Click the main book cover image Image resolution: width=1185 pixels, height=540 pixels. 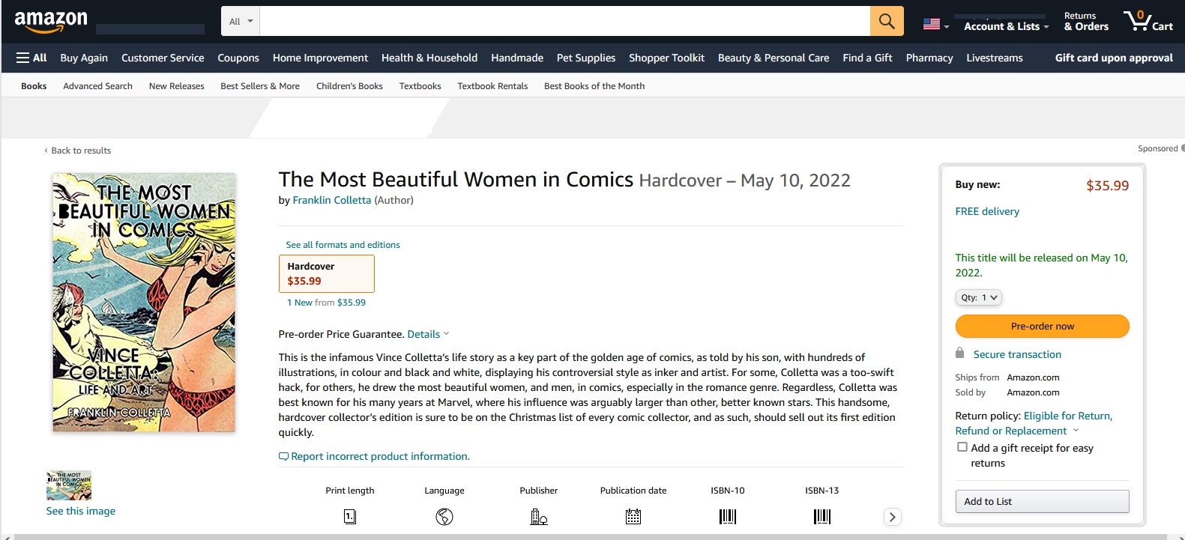point(144,302)
